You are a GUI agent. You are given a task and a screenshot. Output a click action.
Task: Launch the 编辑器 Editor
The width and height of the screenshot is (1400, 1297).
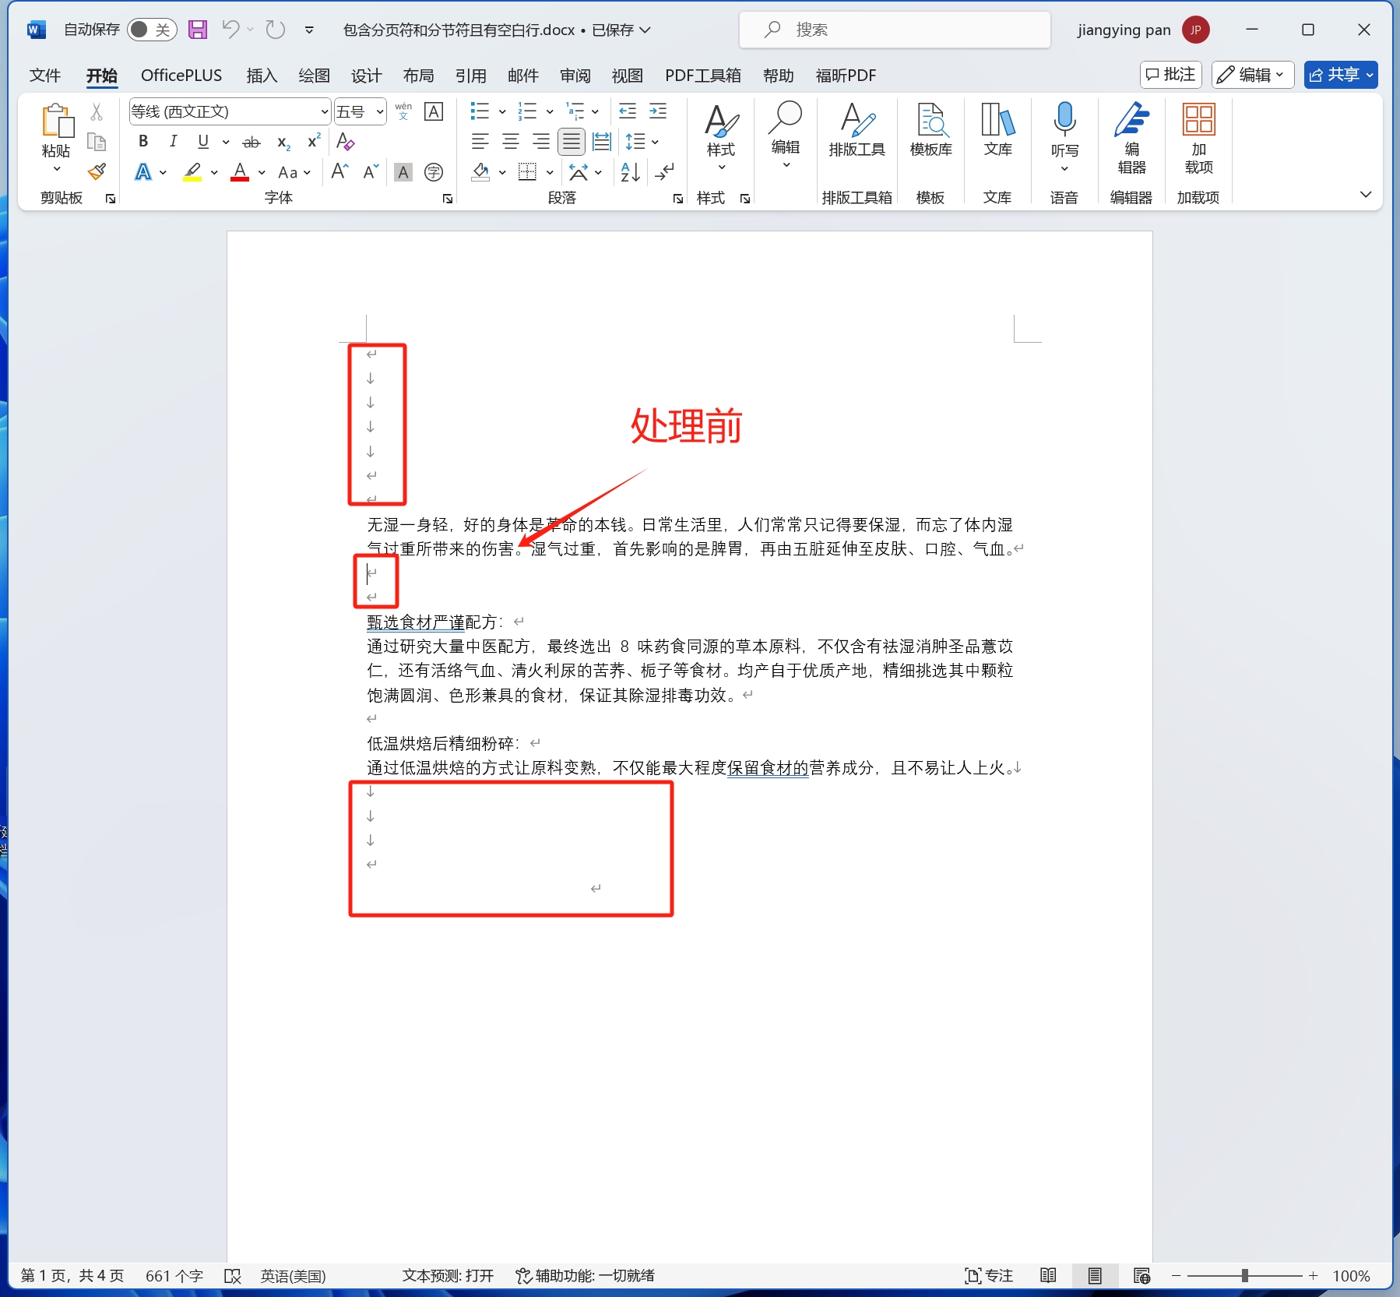point(1131,139)
